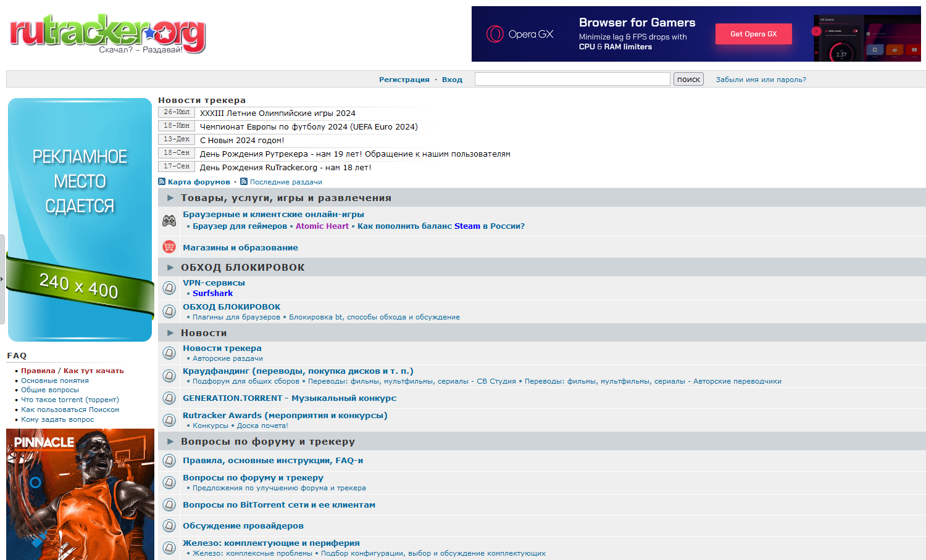This screenshot has height=560, width=926.
Task: Click the gamepad icon beside browser games forum
Action: click(169, 221)
